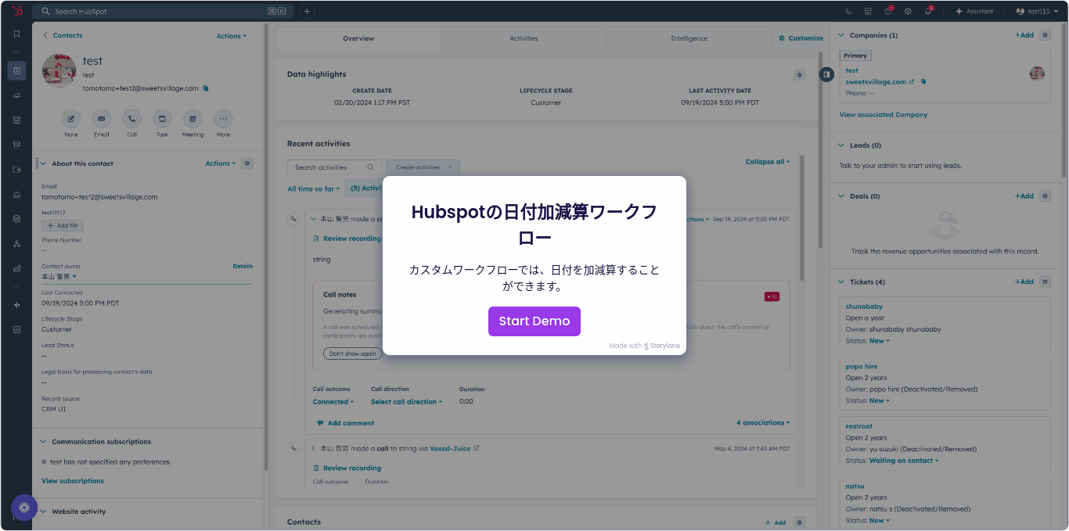Image resolution: width=1069 pixels, height=531 pixels.
Task: Click the Task action icon
Action: 162,119
